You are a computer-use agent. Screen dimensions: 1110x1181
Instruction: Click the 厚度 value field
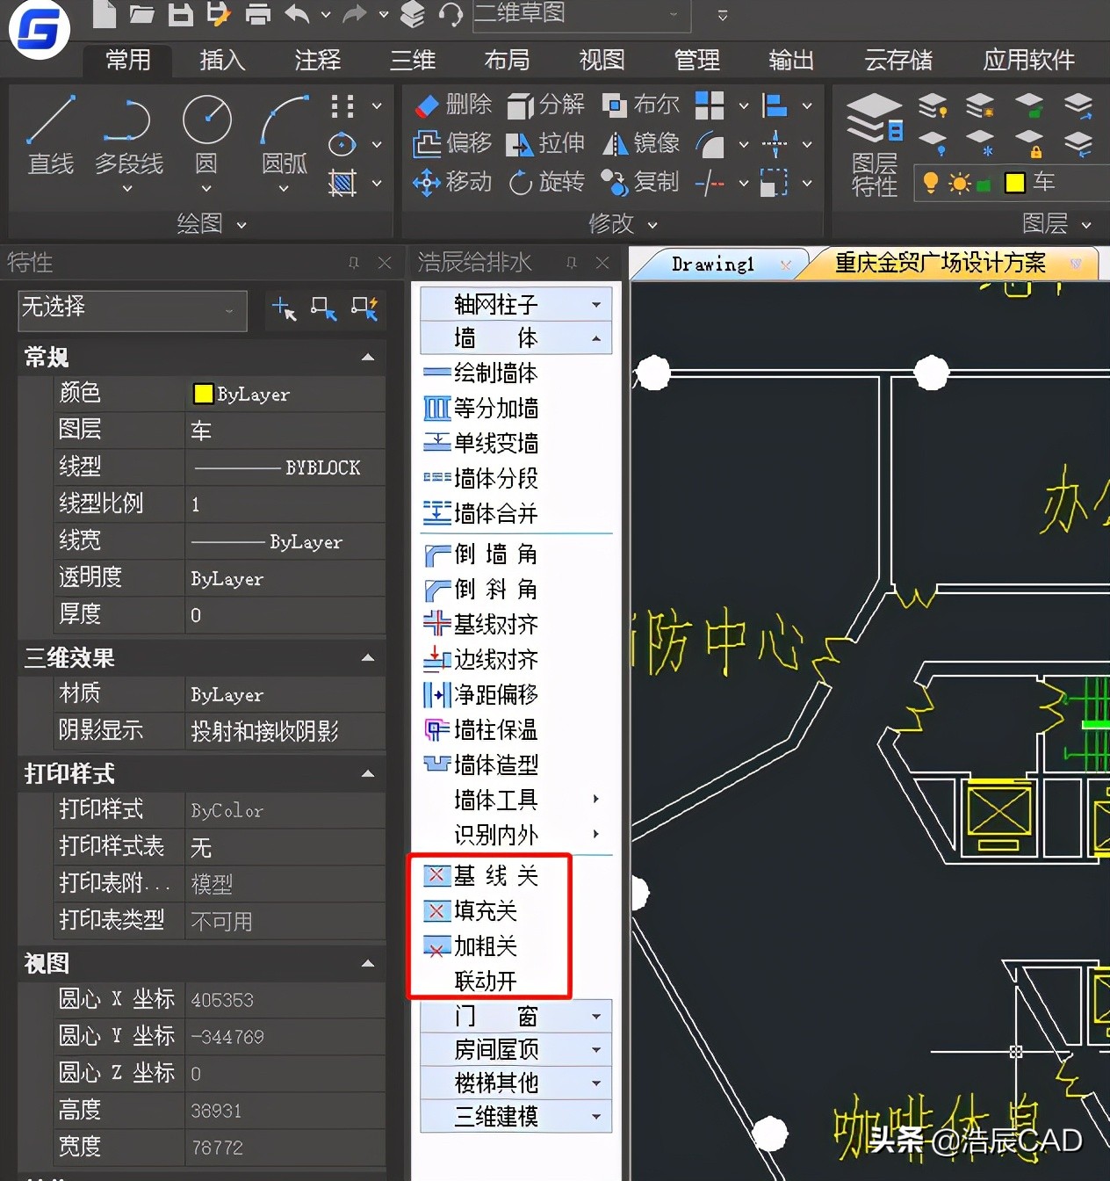click(285, 615)
